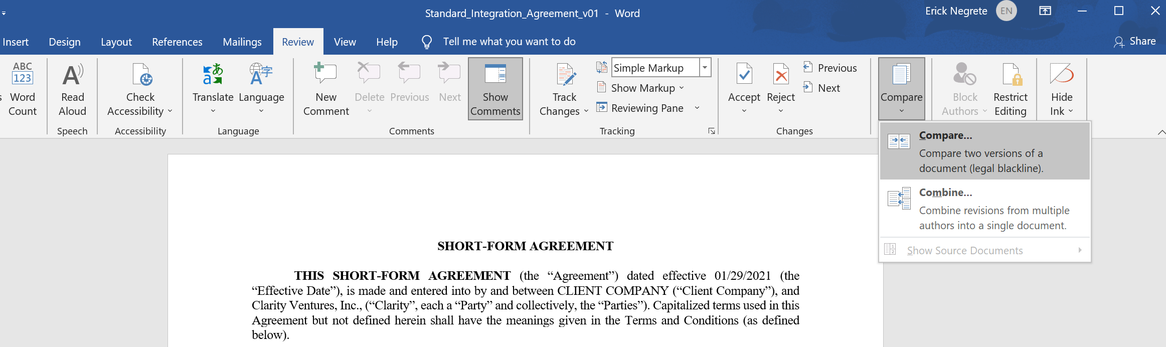Image resolution: width=1166 pixels, height=347 pixels.
Task: Share the document
Action: click(x=1135, y=42)
